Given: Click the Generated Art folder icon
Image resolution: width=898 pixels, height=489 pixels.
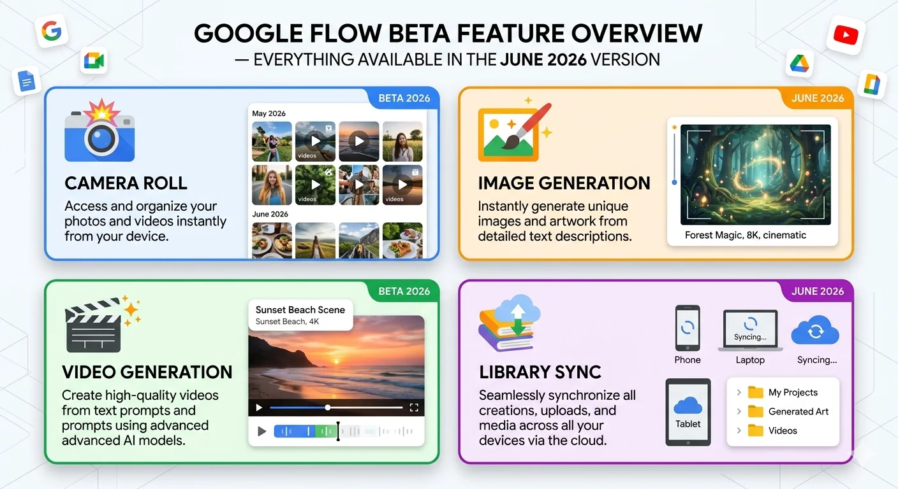Looking at the screenshot, I should pyautogui.click(x=756, y=411).
